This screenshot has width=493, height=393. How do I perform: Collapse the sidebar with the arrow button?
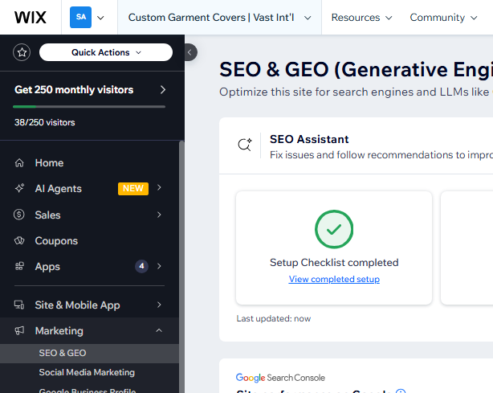[190, 52]
